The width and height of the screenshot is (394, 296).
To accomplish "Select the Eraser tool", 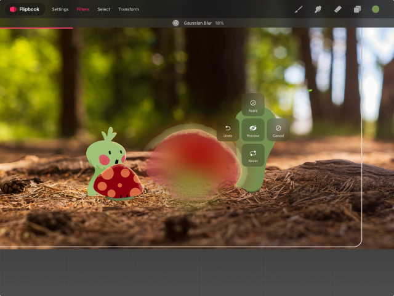I will click(x=337, y=10).
